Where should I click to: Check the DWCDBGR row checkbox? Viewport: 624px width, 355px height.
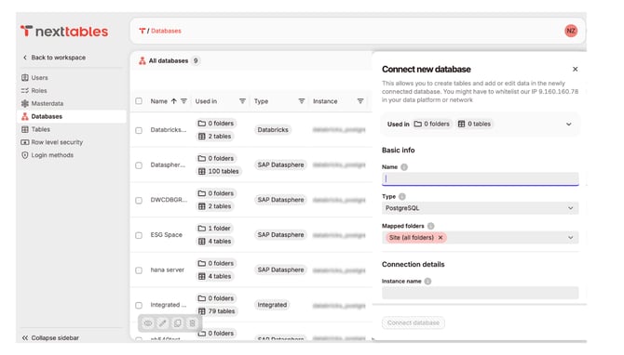tap(139, 200)
